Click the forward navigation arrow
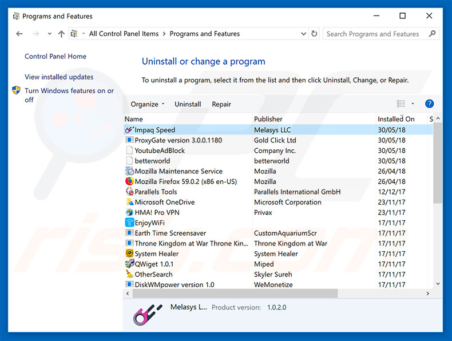The width and height of the screenshot is (452, 341). 35,34
